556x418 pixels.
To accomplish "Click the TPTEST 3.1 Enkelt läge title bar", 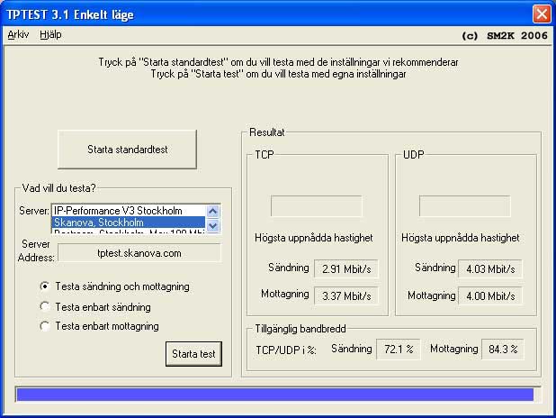I will (266, 14).
